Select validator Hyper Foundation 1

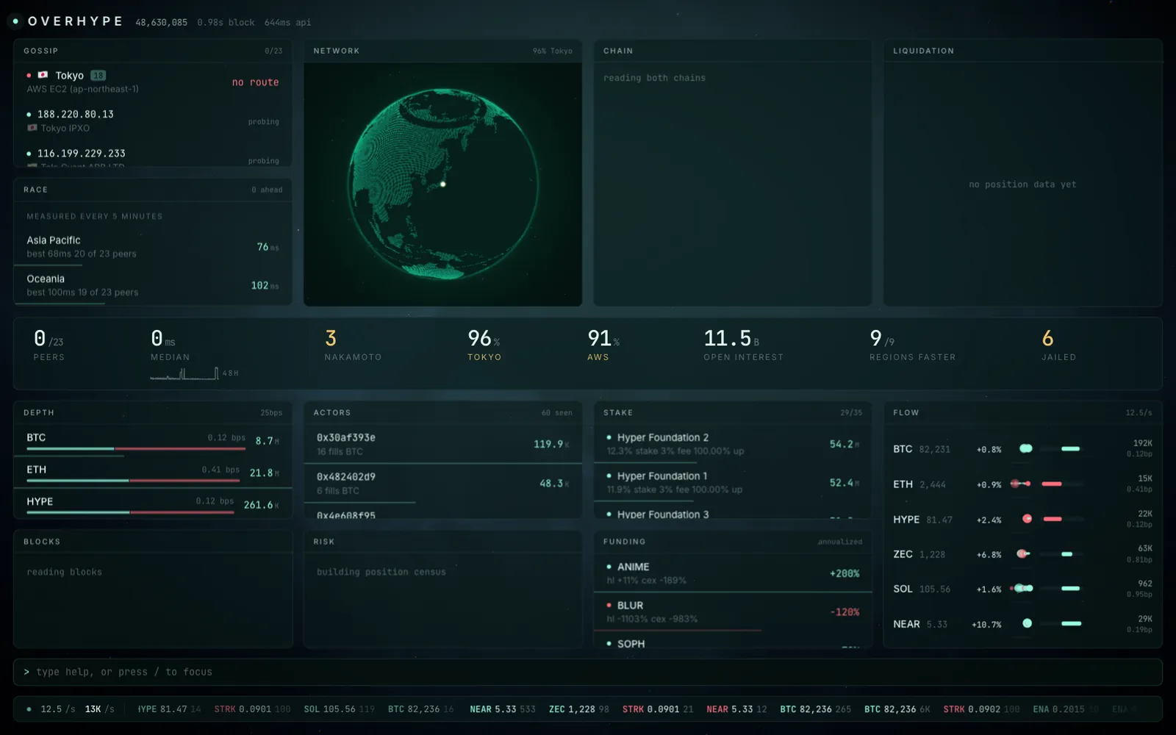click(733, 483)
